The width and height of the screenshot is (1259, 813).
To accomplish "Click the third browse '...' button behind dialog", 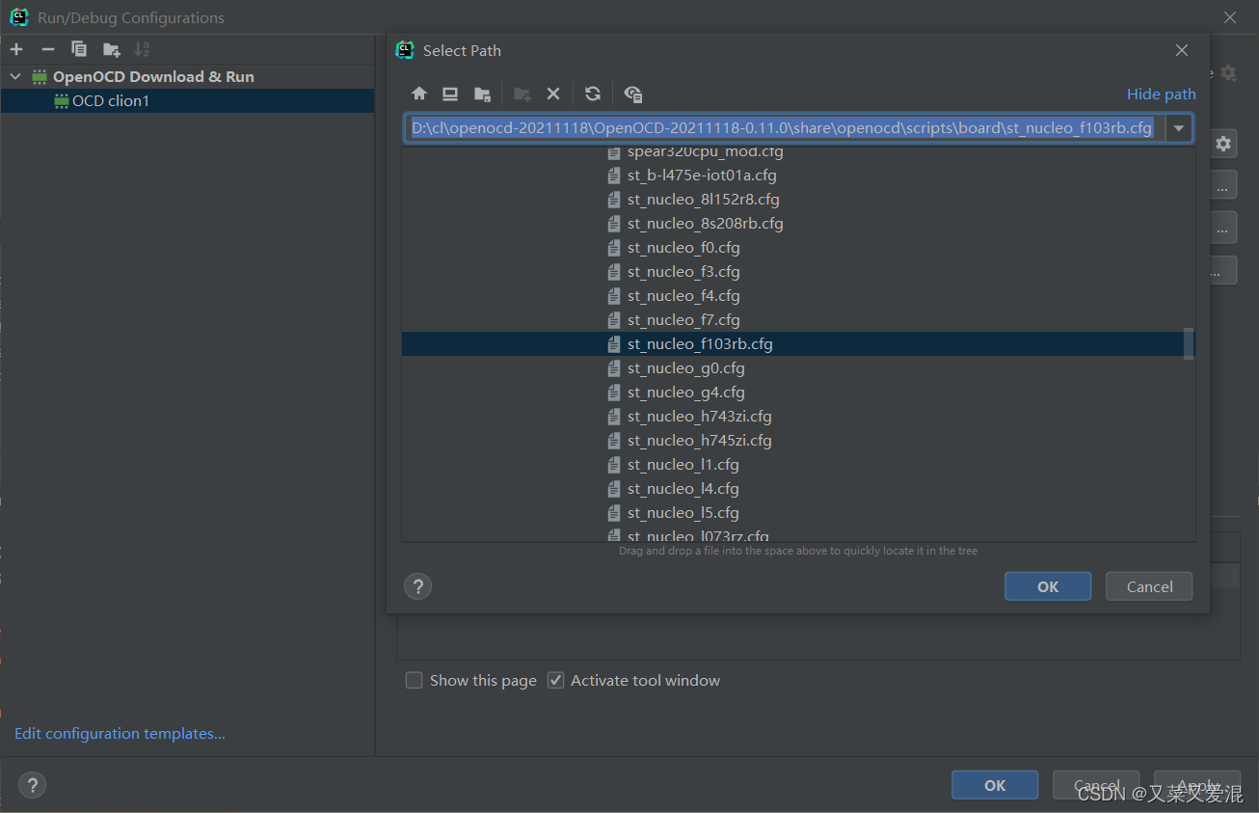I will pyautogui.click(x=1222, y=270).
